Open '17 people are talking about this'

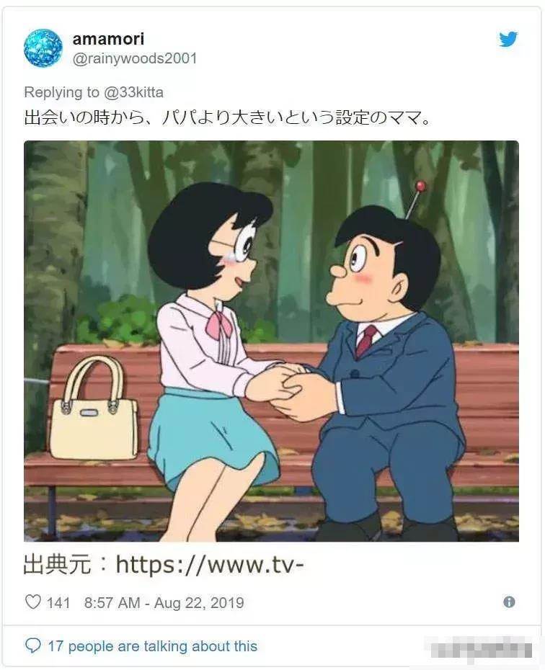coord(152,646)
